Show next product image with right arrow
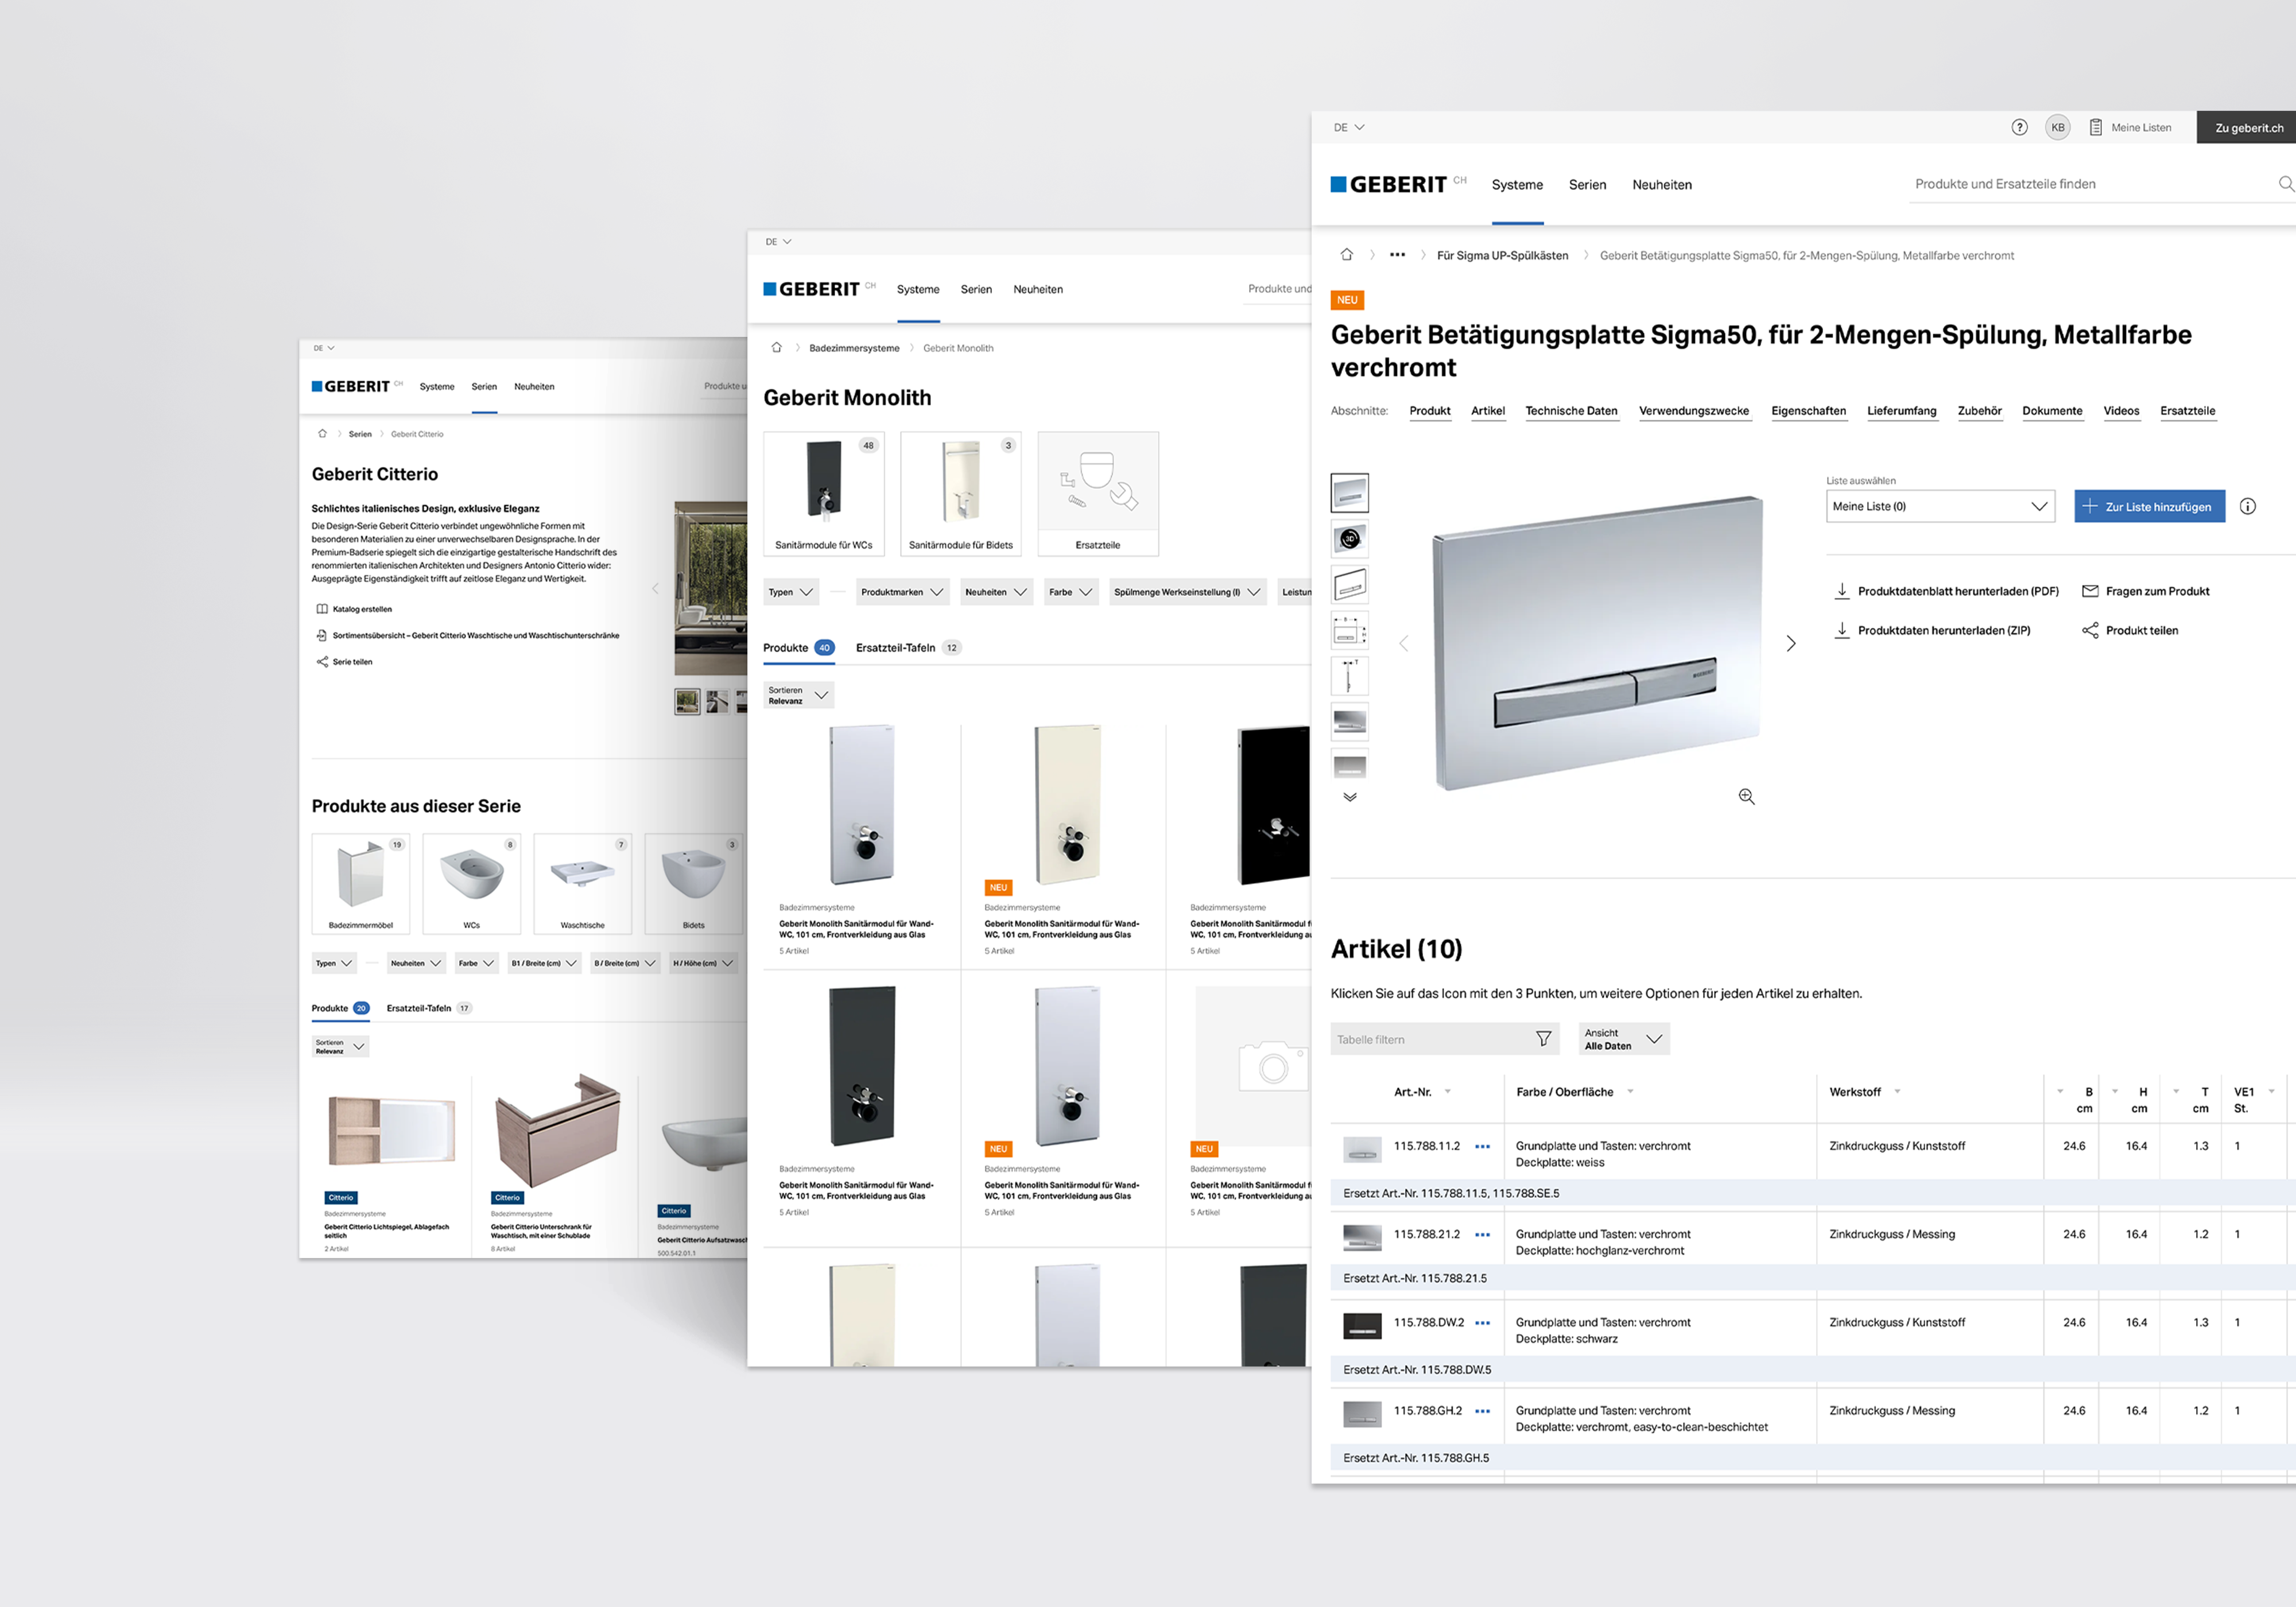This screenshot has width=2296, height=1607. [x=1790, y=643]
